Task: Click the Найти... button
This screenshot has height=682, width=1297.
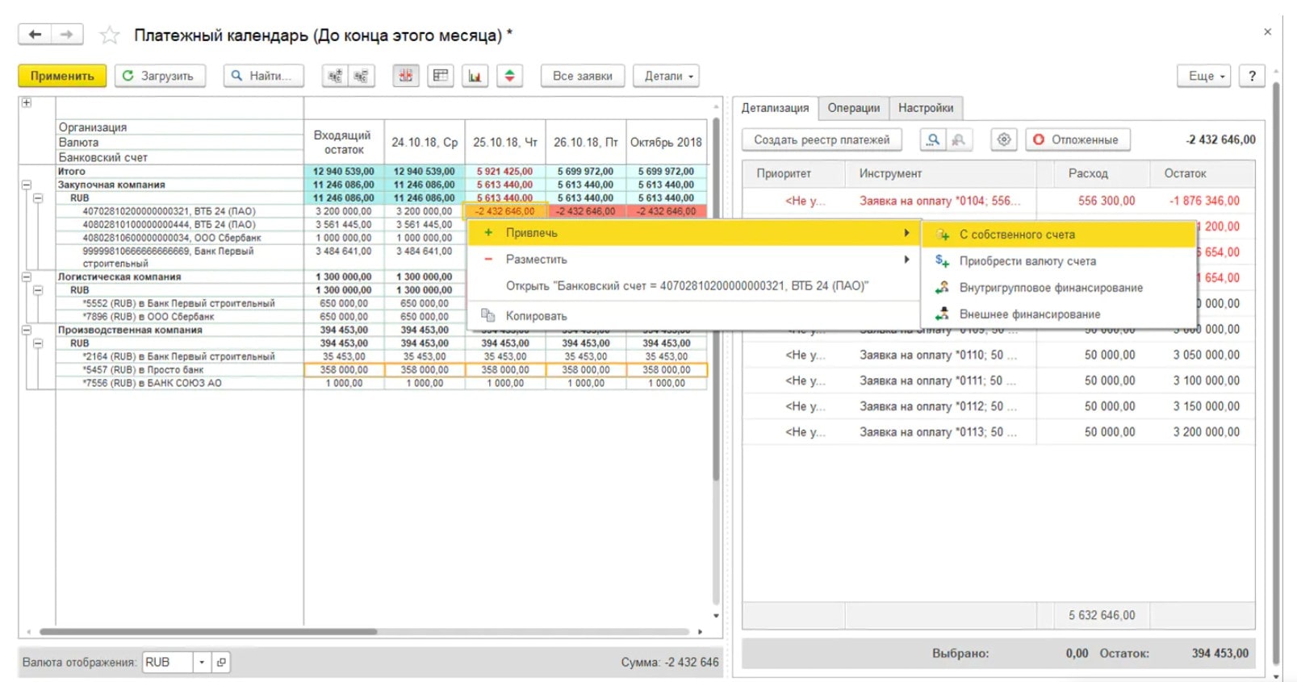Action: [263, 76]
